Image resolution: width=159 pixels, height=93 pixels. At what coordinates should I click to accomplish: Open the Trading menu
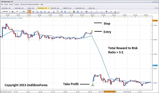click(17, 5)
